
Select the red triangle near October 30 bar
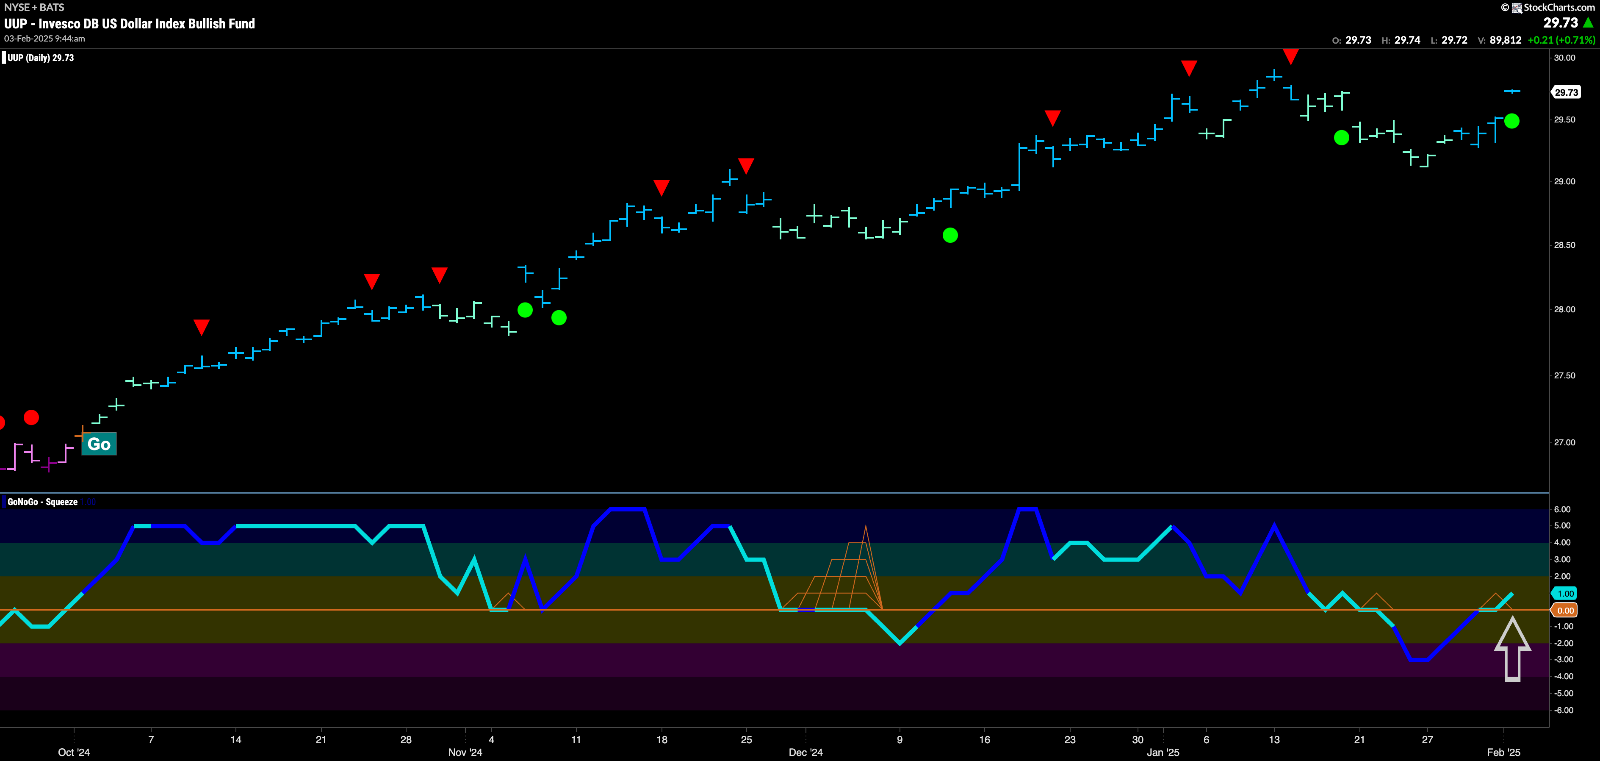click(x=439, y=275)
